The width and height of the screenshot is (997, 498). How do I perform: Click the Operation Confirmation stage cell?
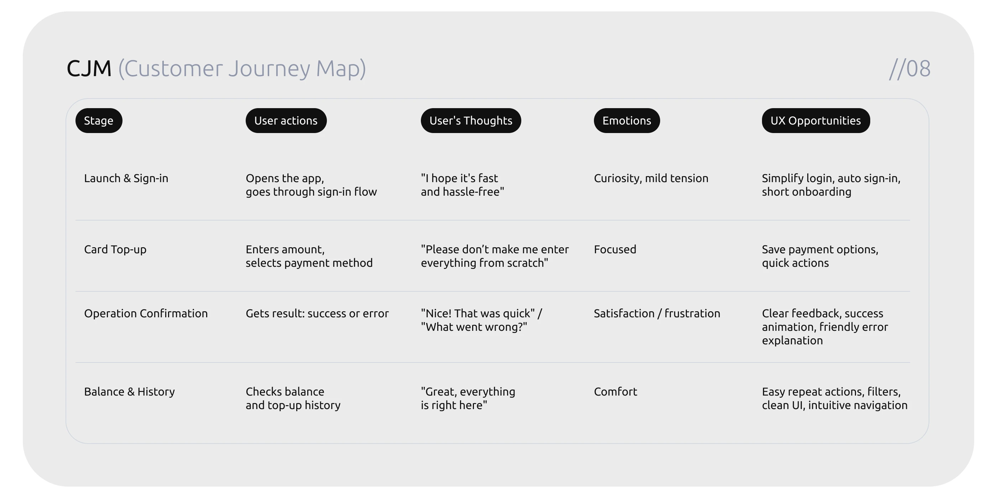(x=146, y=313)
